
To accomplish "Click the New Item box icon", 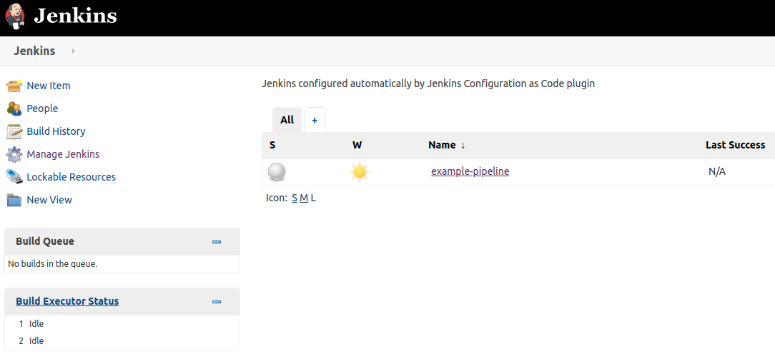I will click(14, 86).
